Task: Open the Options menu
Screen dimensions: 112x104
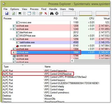Action: click(x=15, y=9)
